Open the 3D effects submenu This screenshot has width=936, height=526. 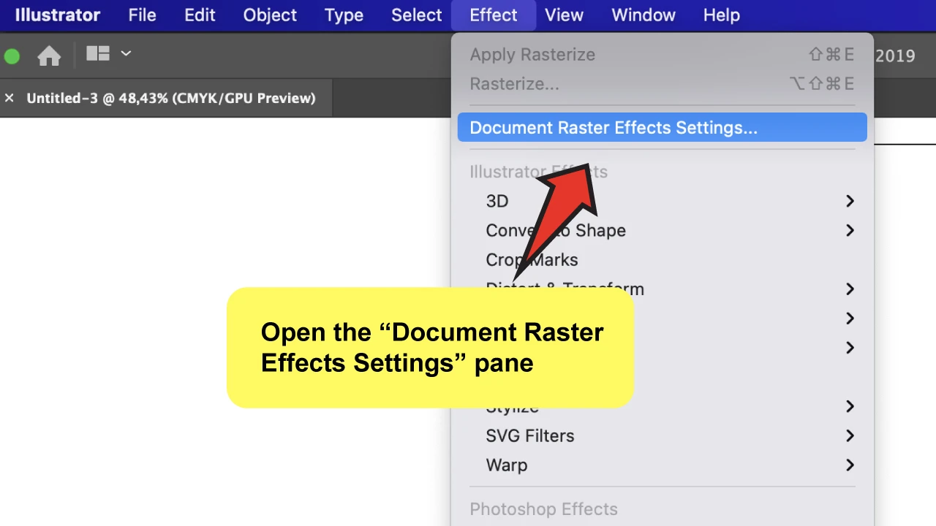click(x=663, y=201)
